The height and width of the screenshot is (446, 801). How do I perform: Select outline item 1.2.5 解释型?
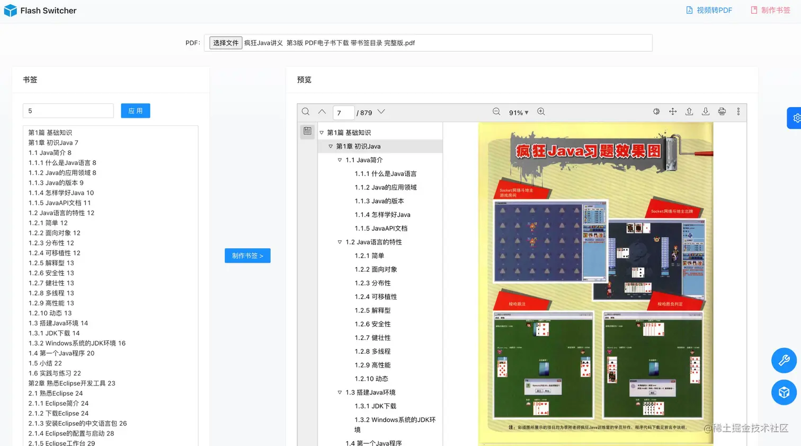point(372,310)
